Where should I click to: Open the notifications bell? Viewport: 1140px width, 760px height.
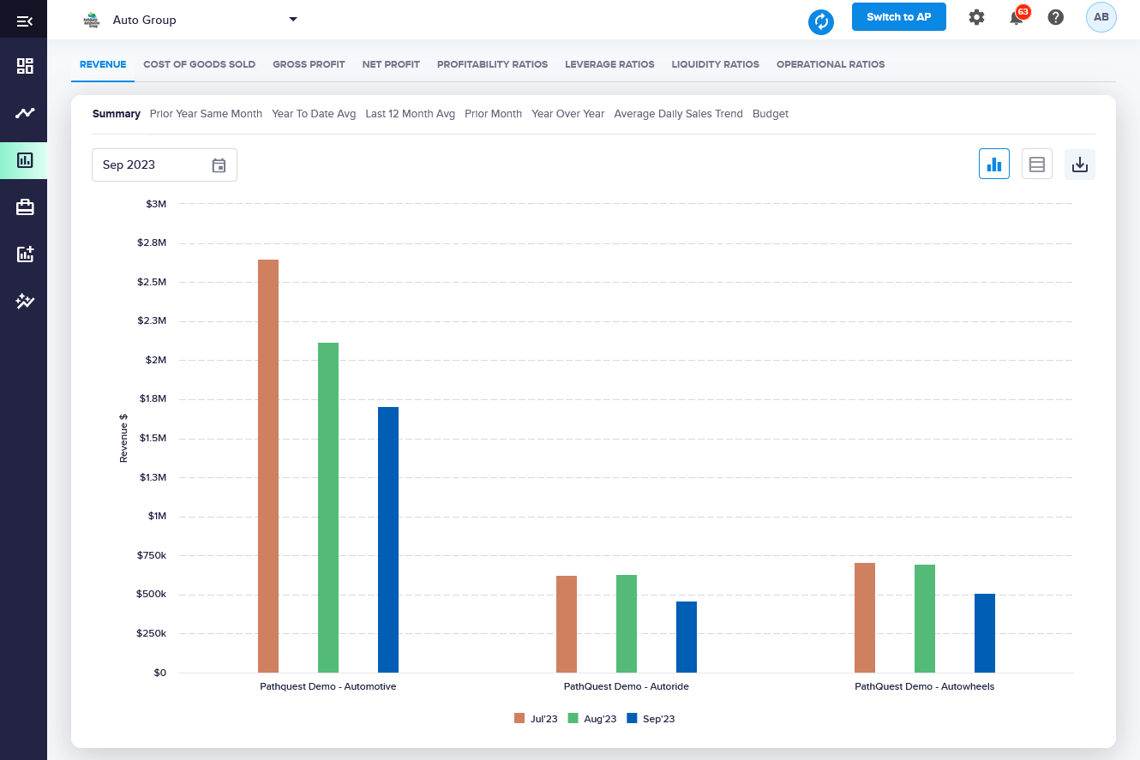[x=1017, y=18]
